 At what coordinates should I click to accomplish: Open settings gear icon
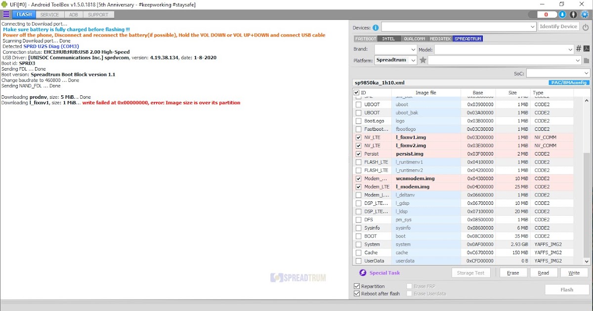(585, 15)
